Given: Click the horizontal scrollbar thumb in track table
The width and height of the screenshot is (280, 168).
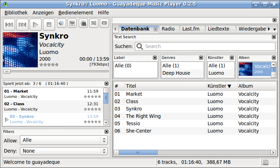Looking at the screenshot, I should pyautogui.click(x=138, y=153).
